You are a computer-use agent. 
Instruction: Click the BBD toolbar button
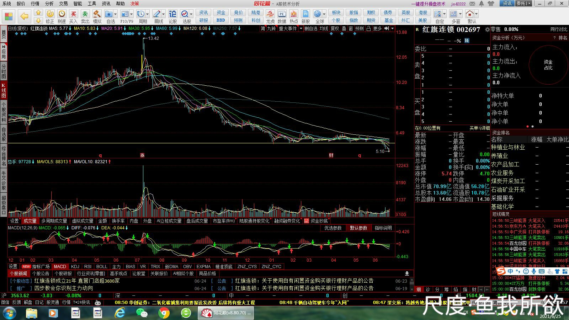coord(221,20)
